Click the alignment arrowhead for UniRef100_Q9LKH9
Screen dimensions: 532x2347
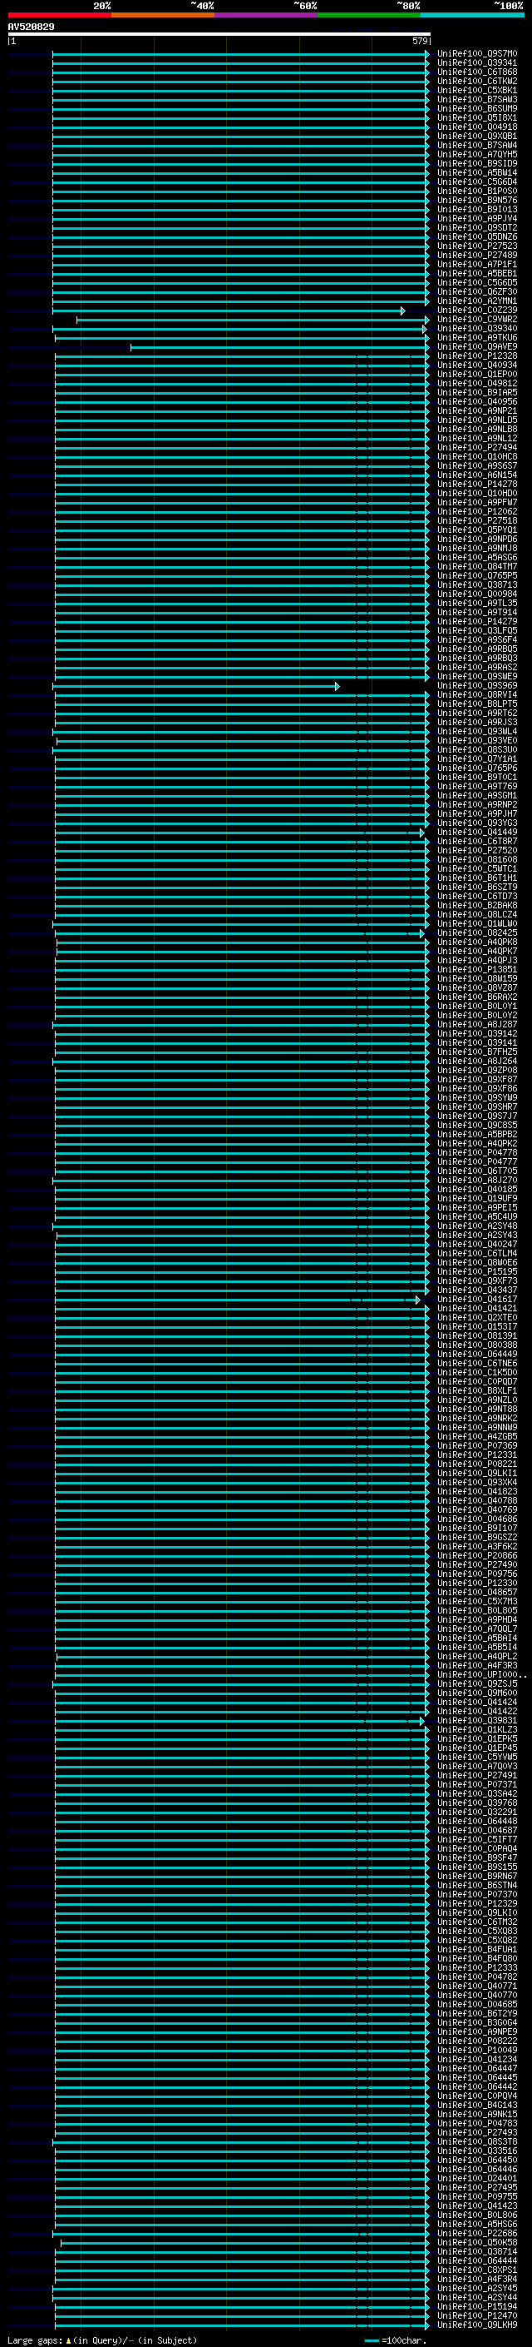click(427, 2325)
